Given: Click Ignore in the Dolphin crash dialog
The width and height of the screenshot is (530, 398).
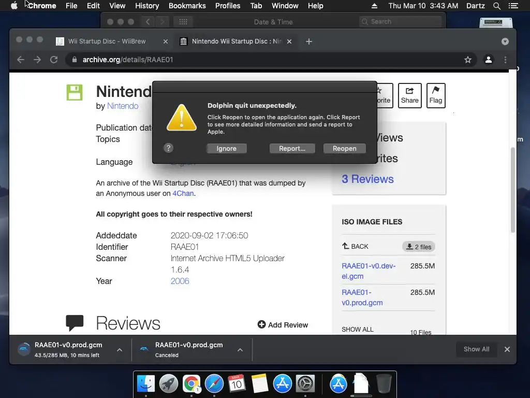Looking at the screenshot, I should [x=227, y=149].
